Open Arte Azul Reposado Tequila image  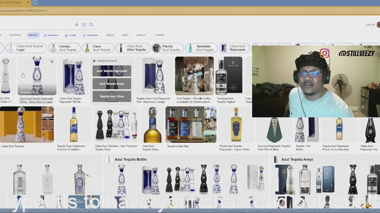coord(274,130)
